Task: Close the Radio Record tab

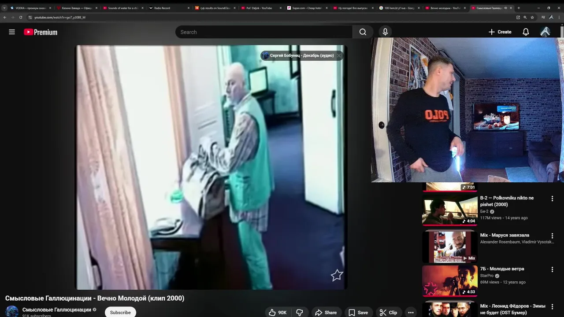Action: tap(189, 8)
